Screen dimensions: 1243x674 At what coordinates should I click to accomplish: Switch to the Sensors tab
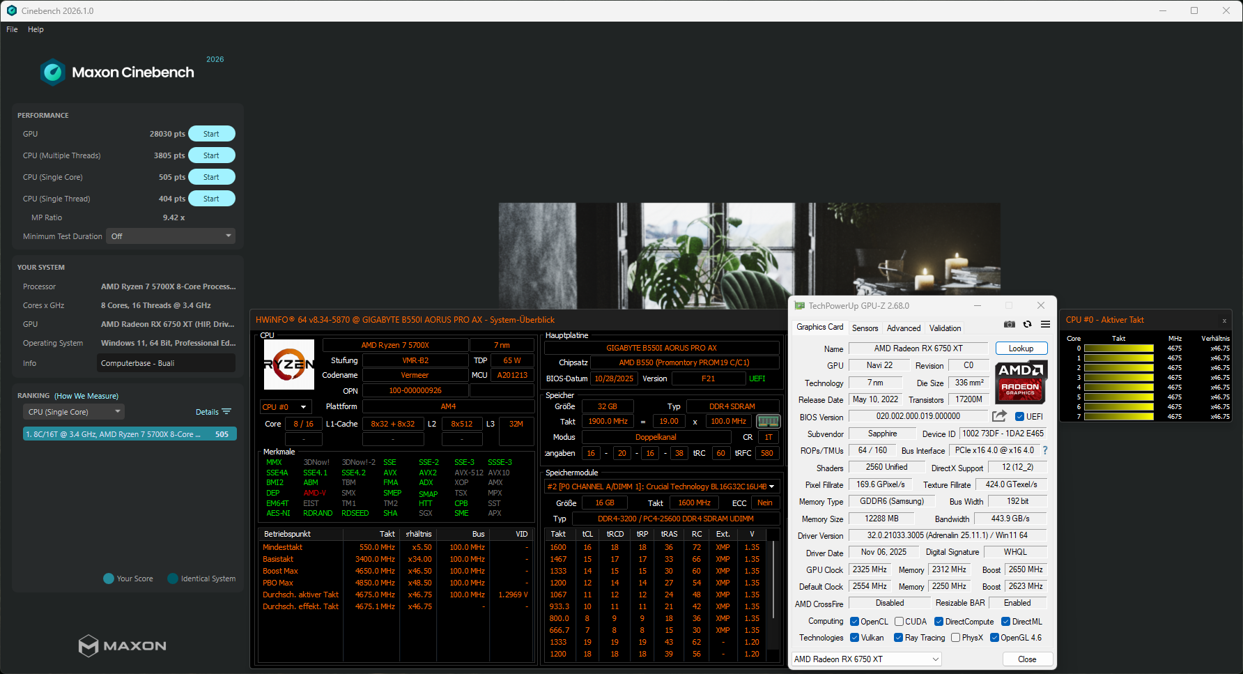865,328
